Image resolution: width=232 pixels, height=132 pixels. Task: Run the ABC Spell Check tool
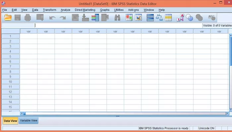[x=211, y=17]
